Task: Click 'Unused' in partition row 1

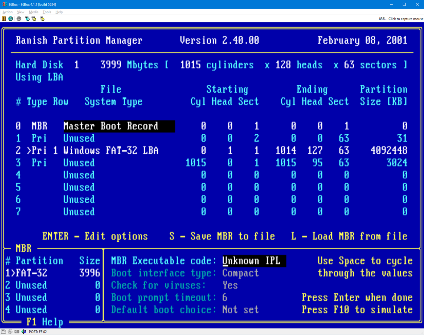Action: click(x=79, y=138)
